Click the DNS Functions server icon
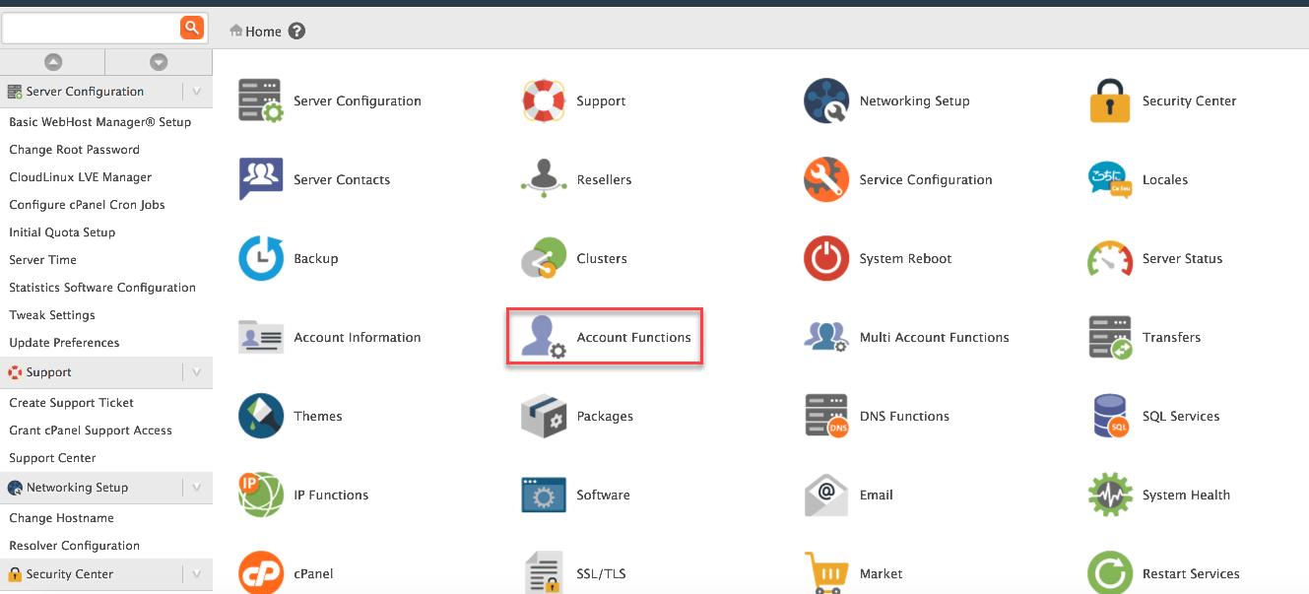1309x594 pixels. point(826,416)
